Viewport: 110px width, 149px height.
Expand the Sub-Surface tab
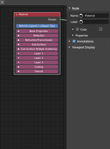[37, 44]
